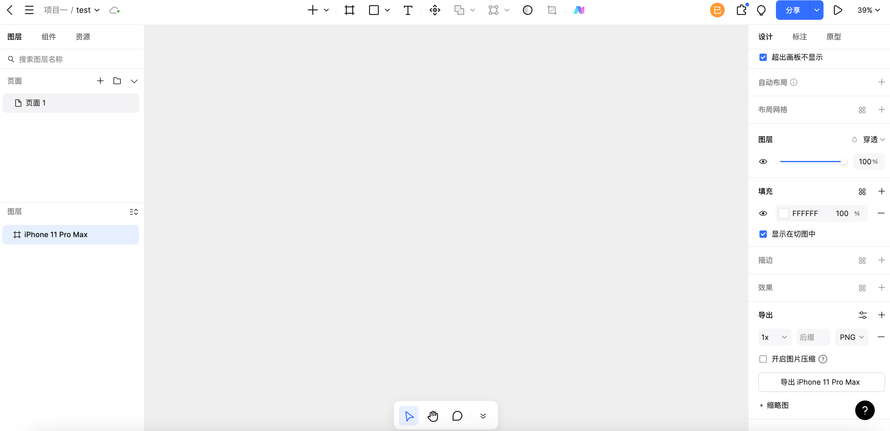Open export settings sliders icon

862,315
